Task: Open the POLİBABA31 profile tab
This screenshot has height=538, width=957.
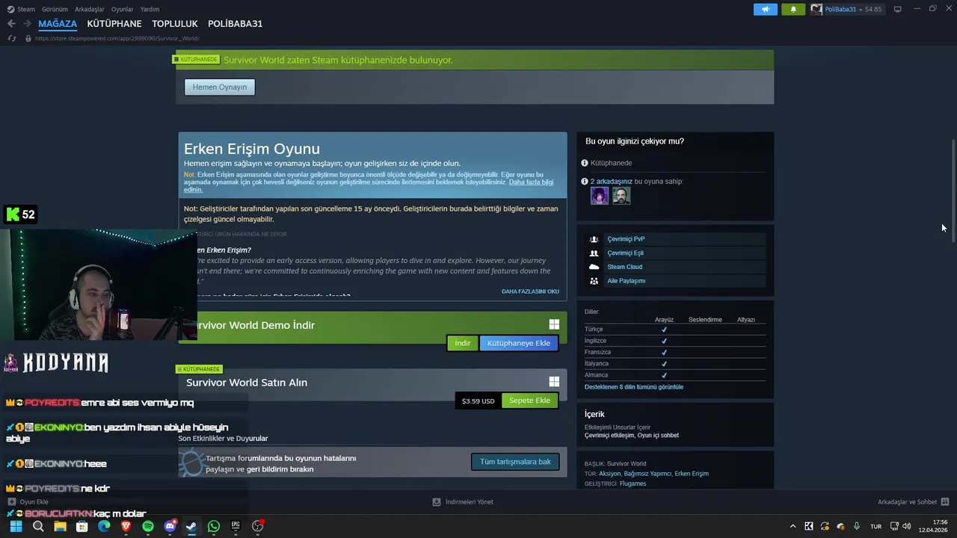Action: tap(235, 23)
